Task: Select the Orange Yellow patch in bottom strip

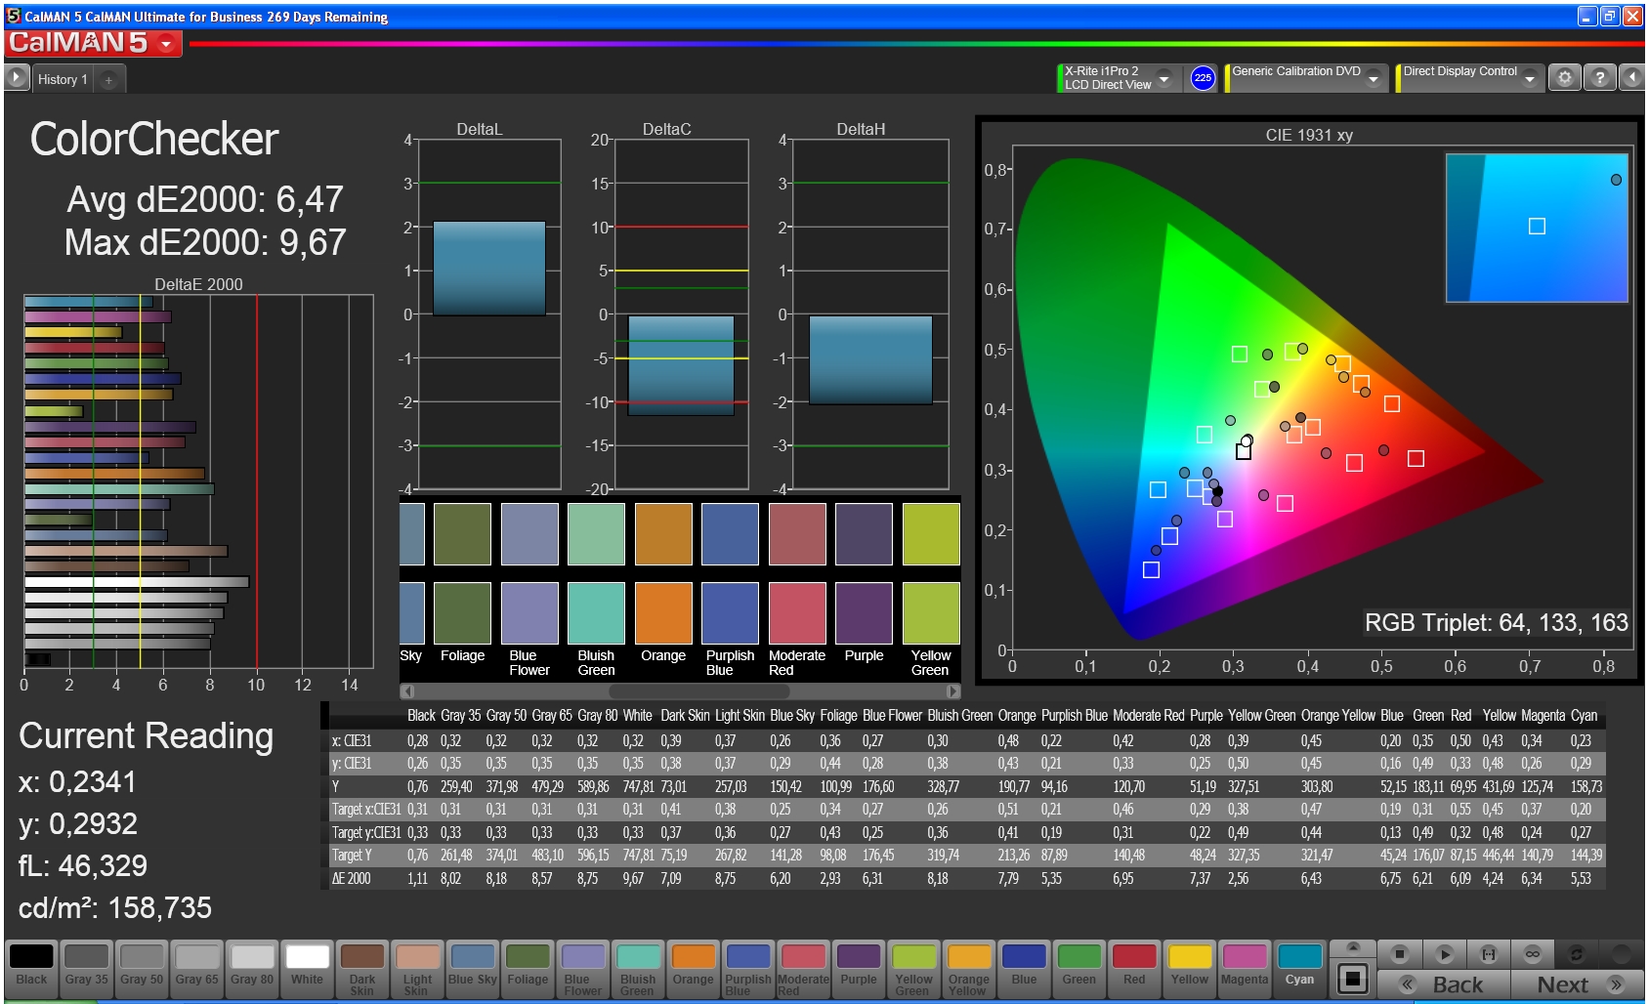Action: [x=969, y=968]
